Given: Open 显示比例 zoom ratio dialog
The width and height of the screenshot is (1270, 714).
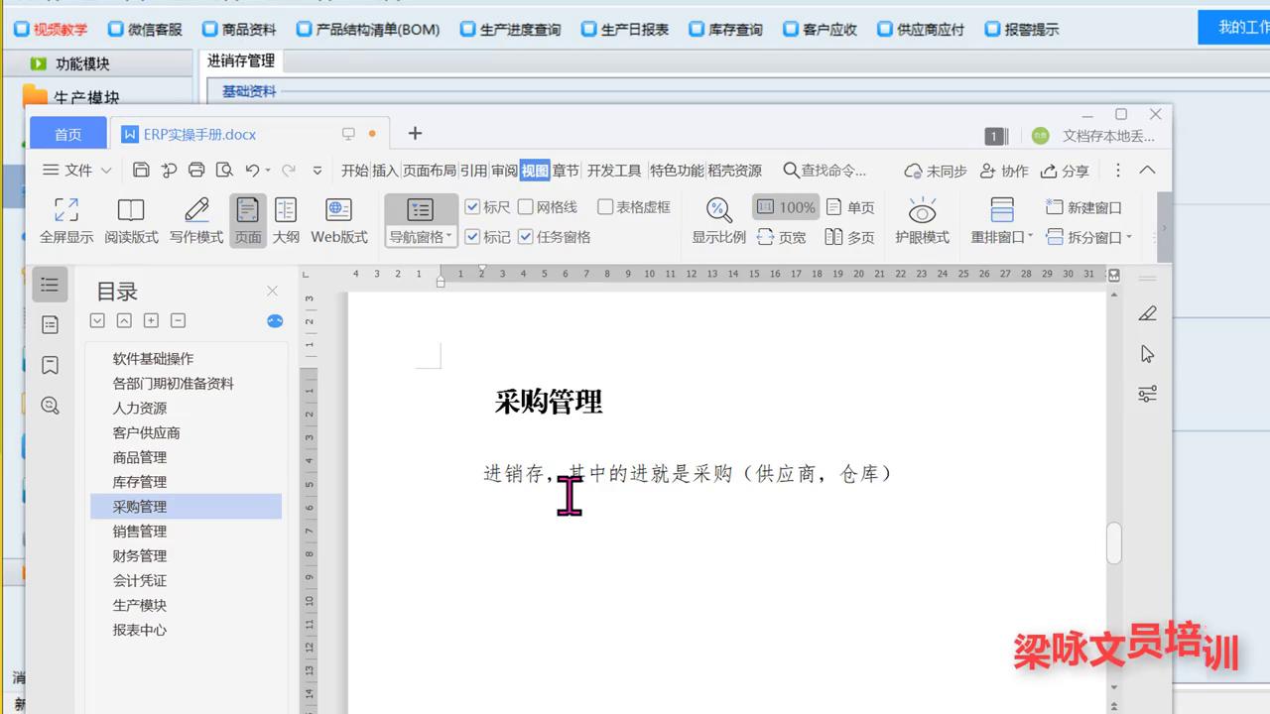Looking at the screenshot, I should tap(718, 218).
